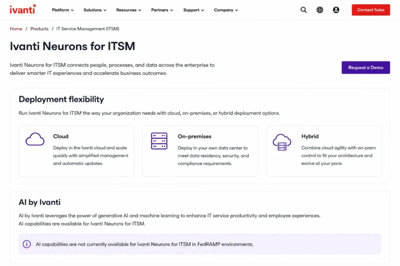
Task: Click the Cloud deployment cloud icon
Action: click(35, 139)
